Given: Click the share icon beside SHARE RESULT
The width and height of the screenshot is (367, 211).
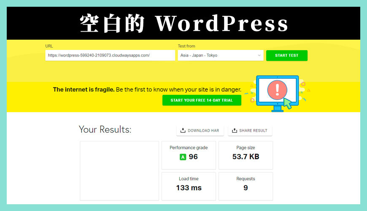Looking at the screenshot, I should point(234,130).
